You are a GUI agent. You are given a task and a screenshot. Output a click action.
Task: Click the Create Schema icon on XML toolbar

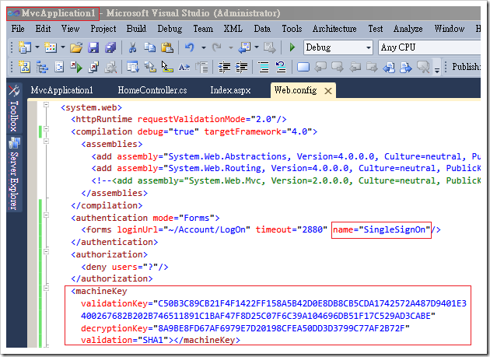pyautogui.click(x=25, y=67)
